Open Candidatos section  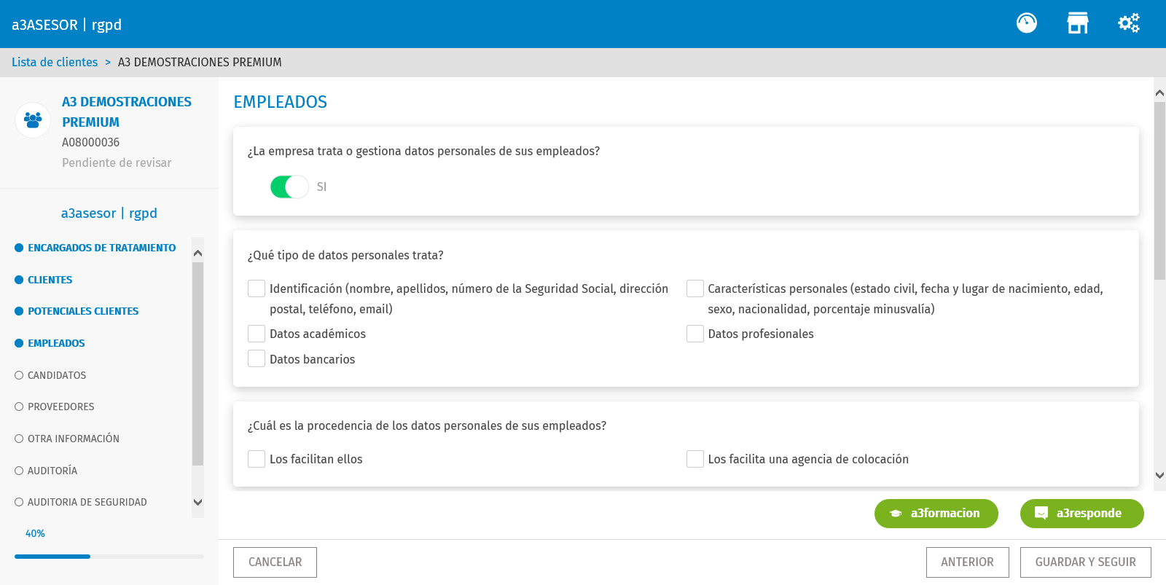pos(57,375)
